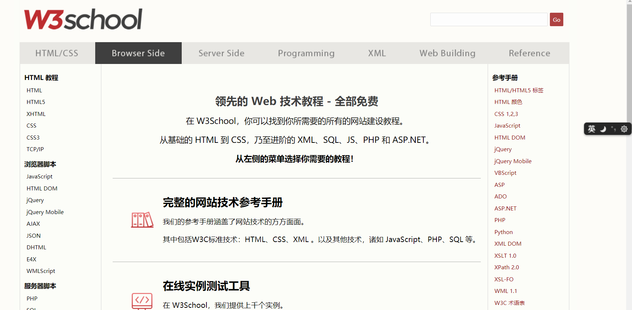Open the CSS tutorial in left sidebar

(31, 126)
